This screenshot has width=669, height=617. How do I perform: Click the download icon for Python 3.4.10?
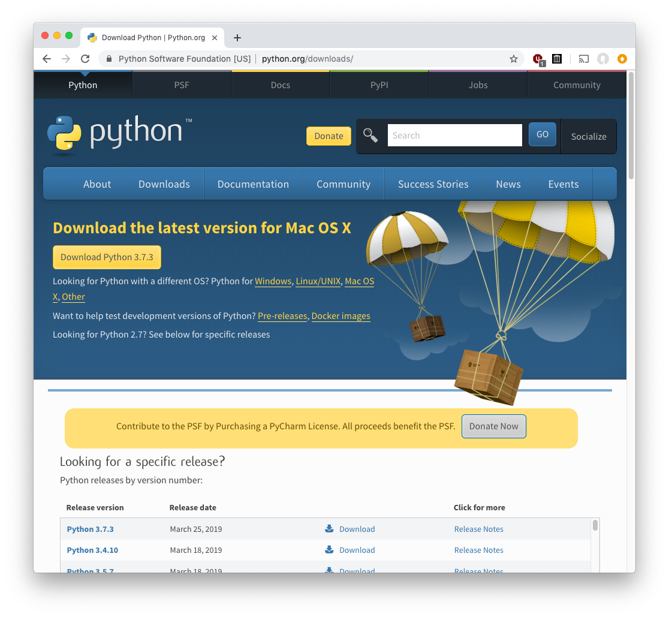(x=329, y=550)
